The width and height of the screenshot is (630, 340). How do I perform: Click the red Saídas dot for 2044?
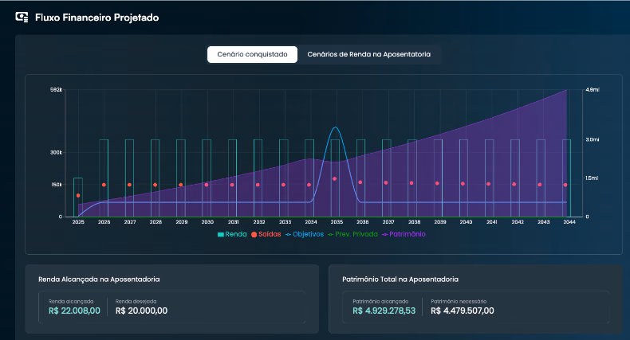pos(565,185)
